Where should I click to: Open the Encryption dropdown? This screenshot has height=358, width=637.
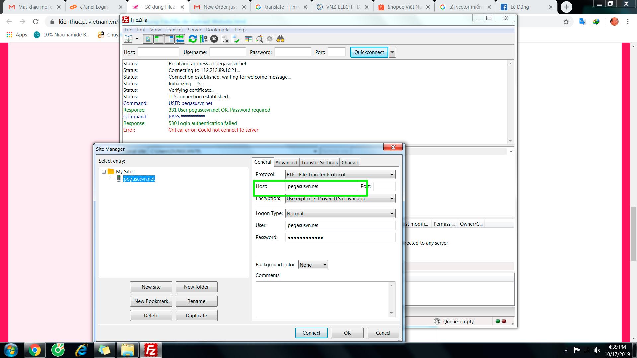(340, 198)
